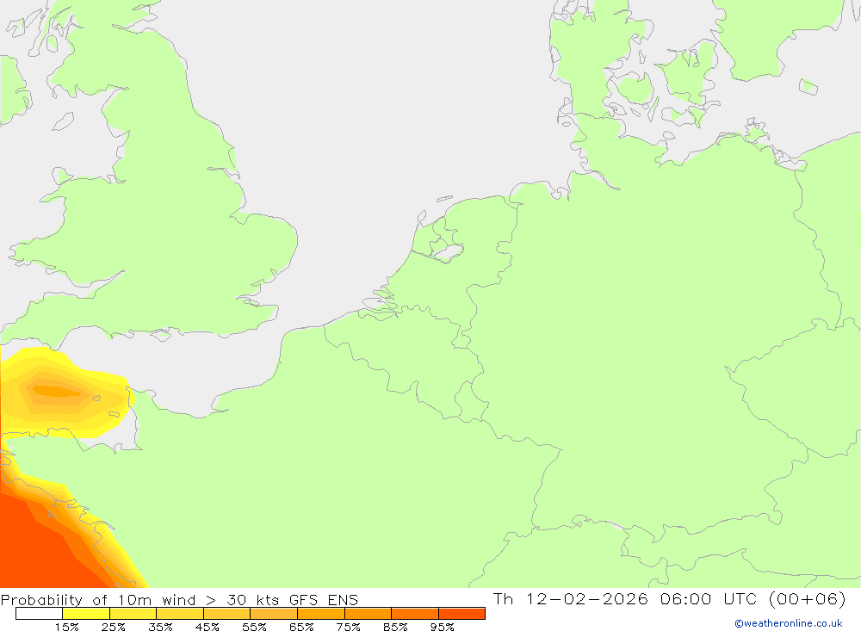Select the 85–95% legend color box
Viewport: 861px width, 631px height.
click(415, 614)
